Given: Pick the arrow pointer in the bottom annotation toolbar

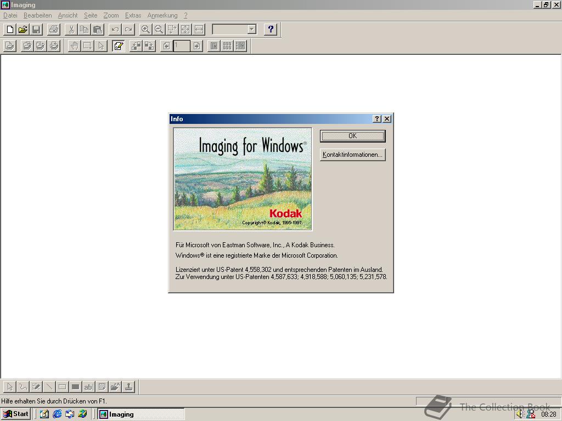Looking at the screenshot, I should (10, 386).
